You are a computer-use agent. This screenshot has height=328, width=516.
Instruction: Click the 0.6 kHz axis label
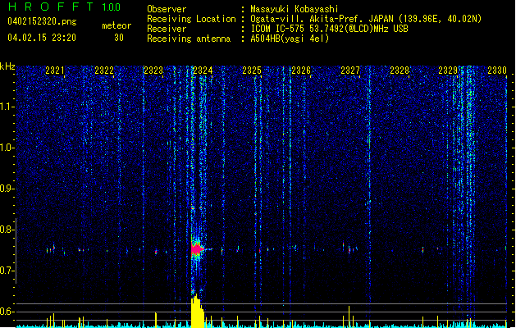[x=7, y=312]
